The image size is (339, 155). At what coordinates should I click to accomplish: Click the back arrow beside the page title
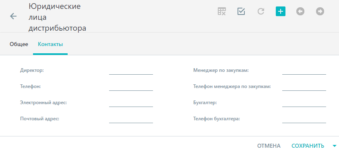(13, 16)
